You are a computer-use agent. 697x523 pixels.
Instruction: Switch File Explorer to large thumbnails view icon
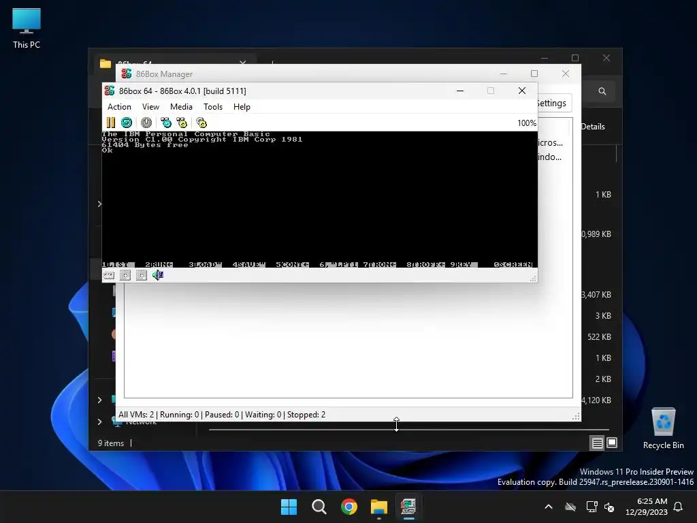[612, 443]
